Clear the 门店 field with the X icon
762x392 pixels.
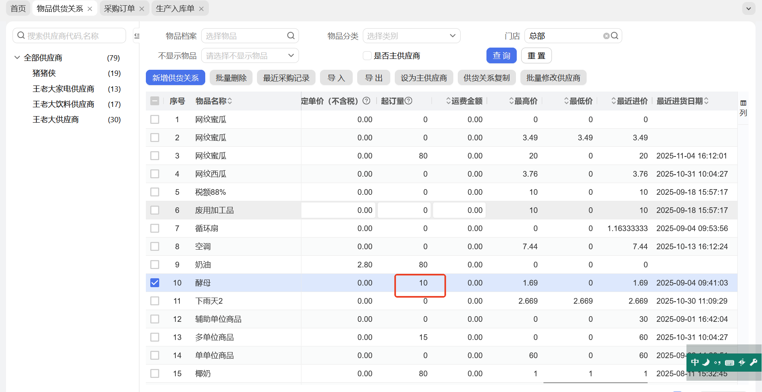[606, 36]
